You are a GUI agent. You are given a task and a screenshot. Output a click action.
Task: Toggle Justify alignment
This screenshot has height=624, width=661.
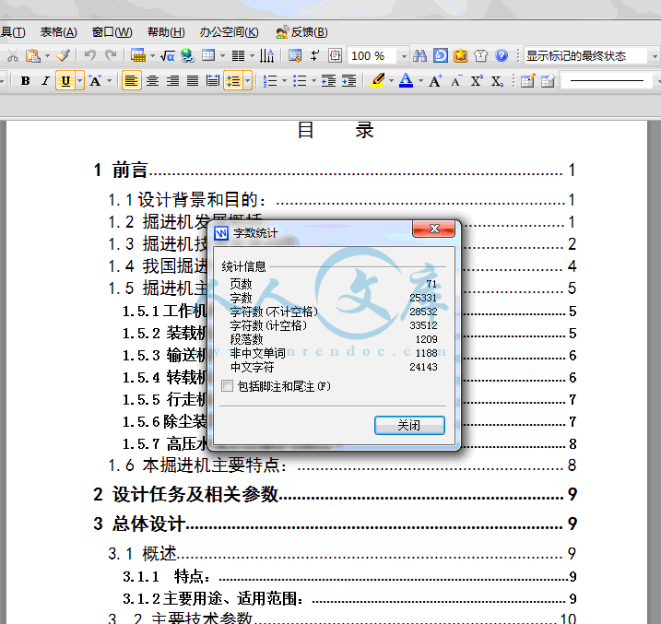point(193,80)
